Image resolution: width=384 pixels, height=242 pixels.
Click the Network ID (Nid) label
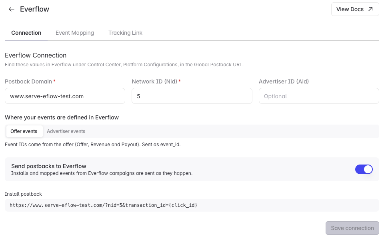point(154,81)
